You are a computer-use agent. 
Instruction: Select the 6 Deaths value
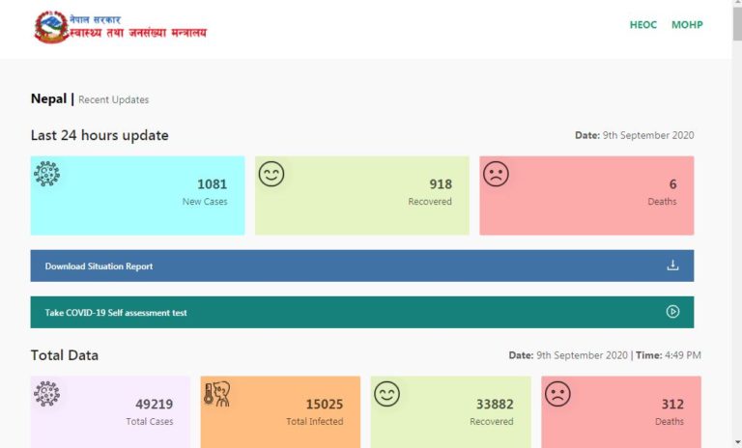click(x=672, y=184)
